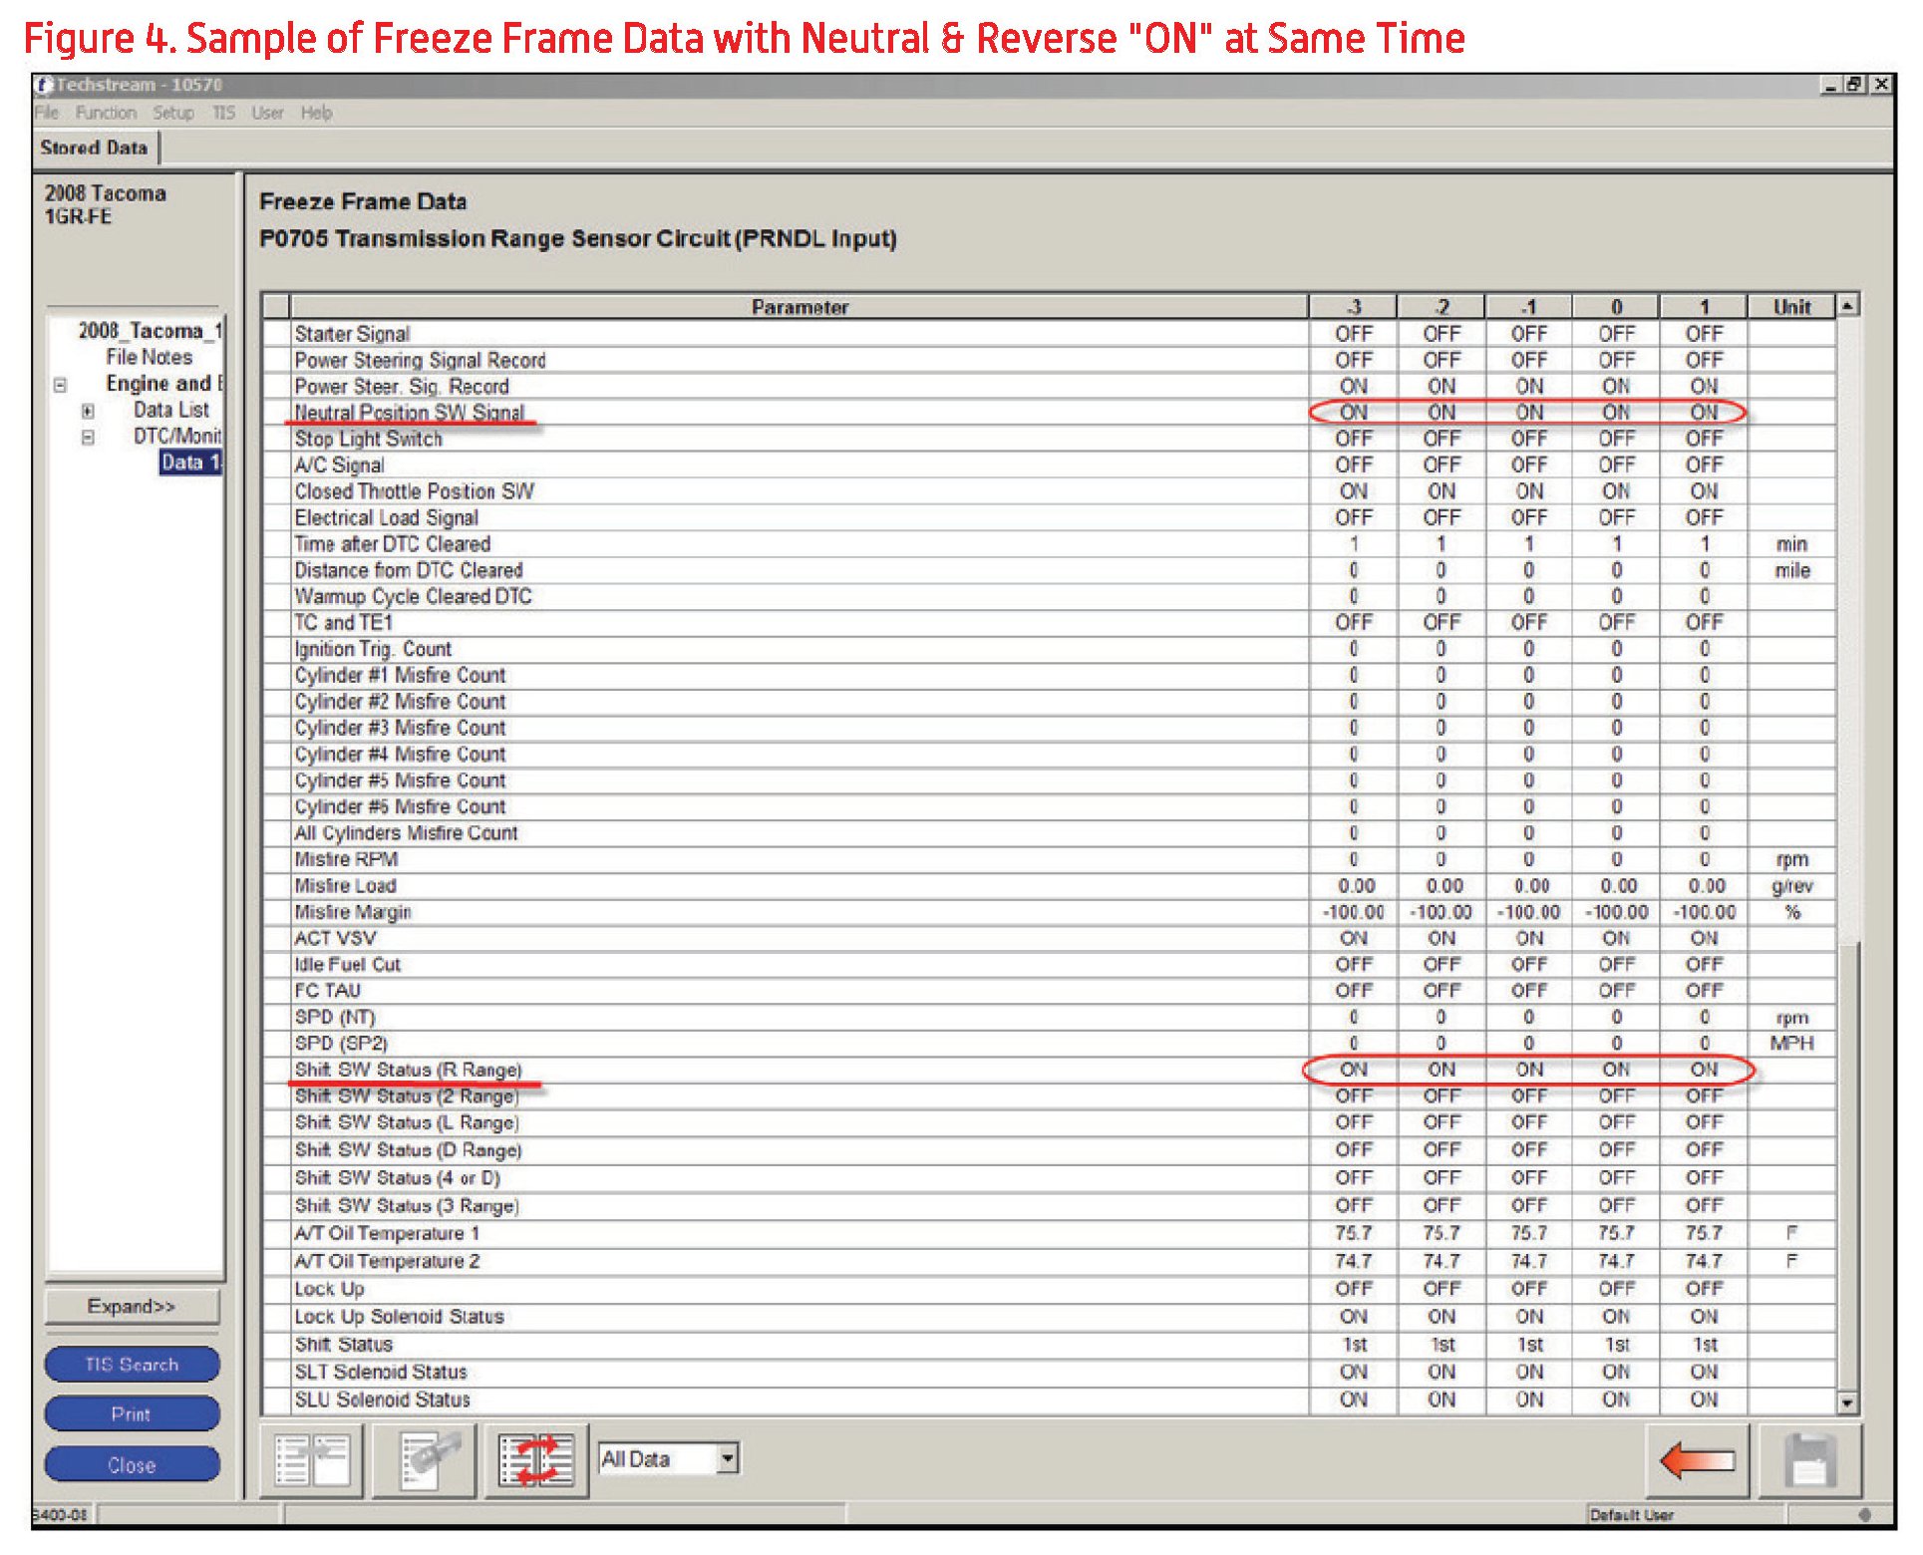Expand the Data List tree node
This screenshot has width=1923, height=1555.
tap(88, 411)
